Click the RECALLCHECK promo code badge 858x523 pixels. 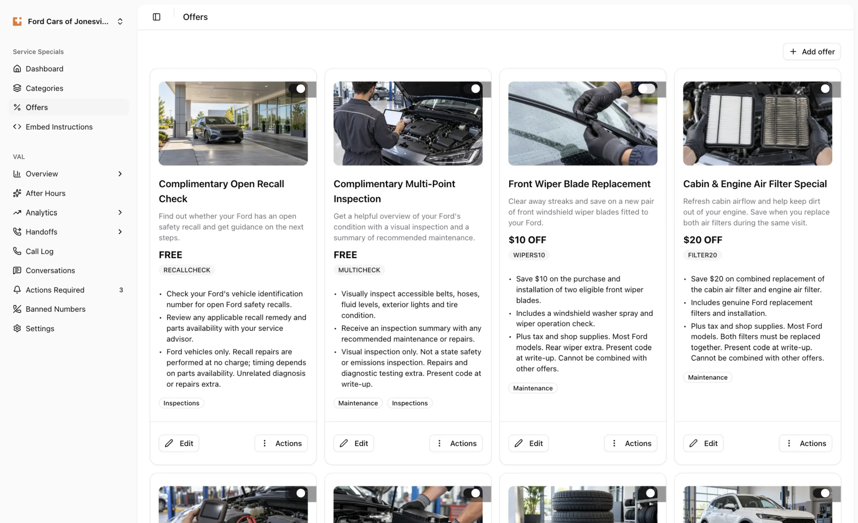click(187, 270)
